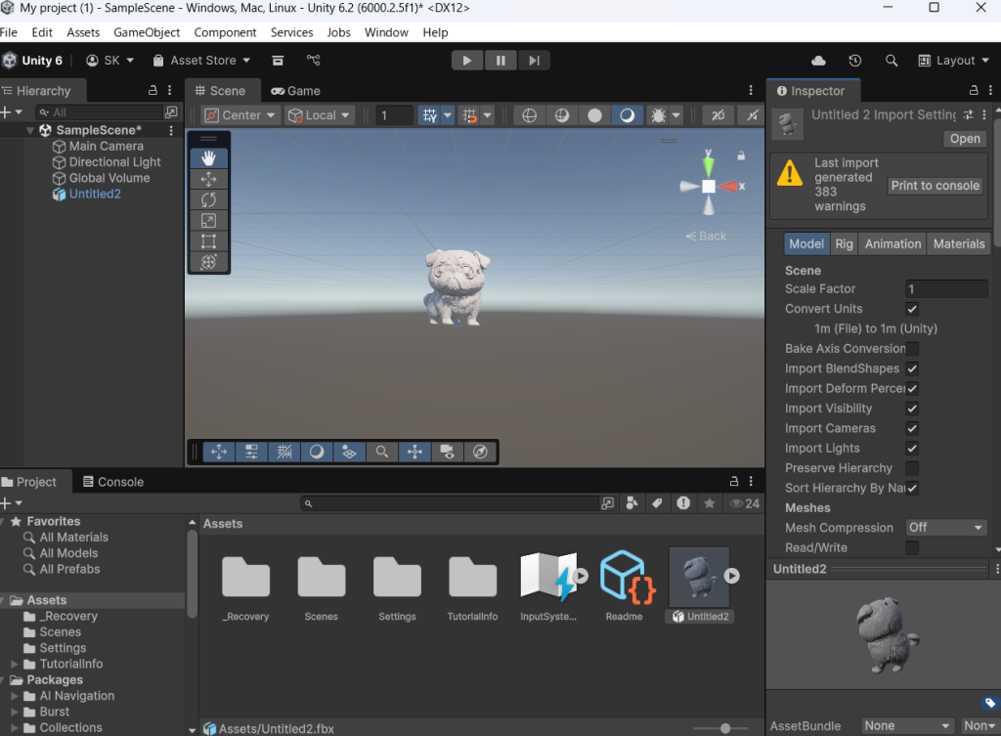Click the Print to console button
This screenshot has width=1001, height=736.
(935, 186)
